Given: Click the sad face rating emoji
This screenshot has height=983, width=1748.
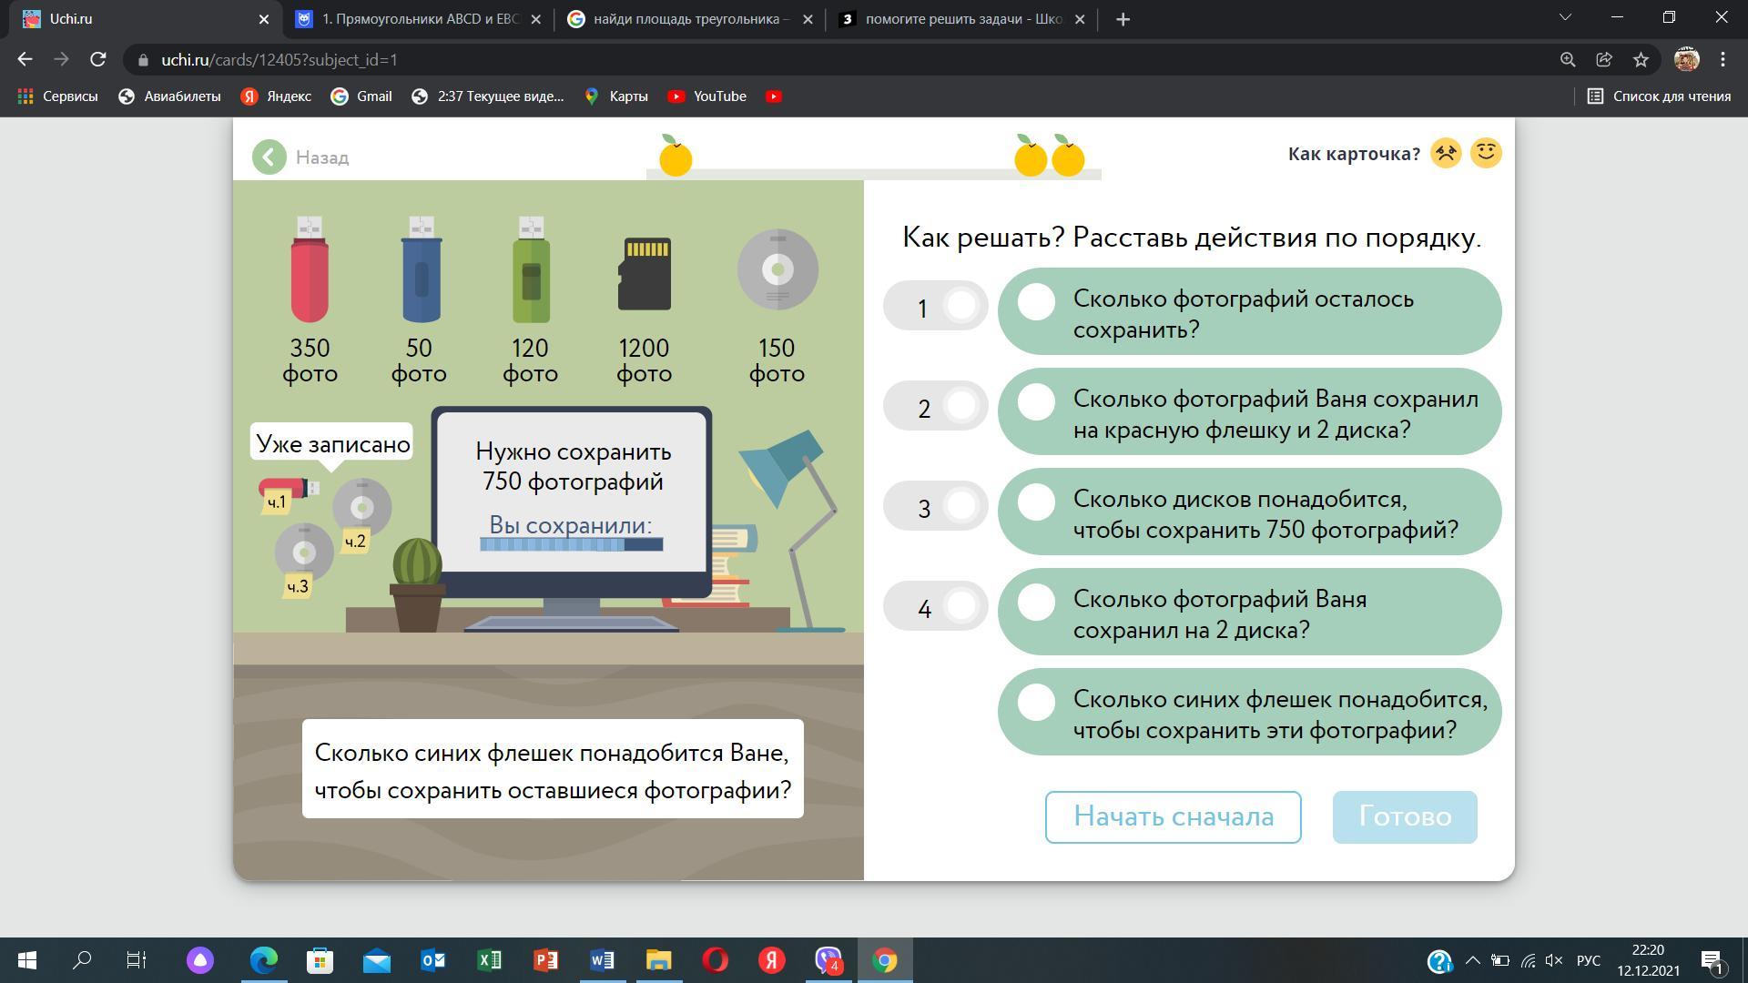Looking at the screenshot, I should click(1446, 153).
